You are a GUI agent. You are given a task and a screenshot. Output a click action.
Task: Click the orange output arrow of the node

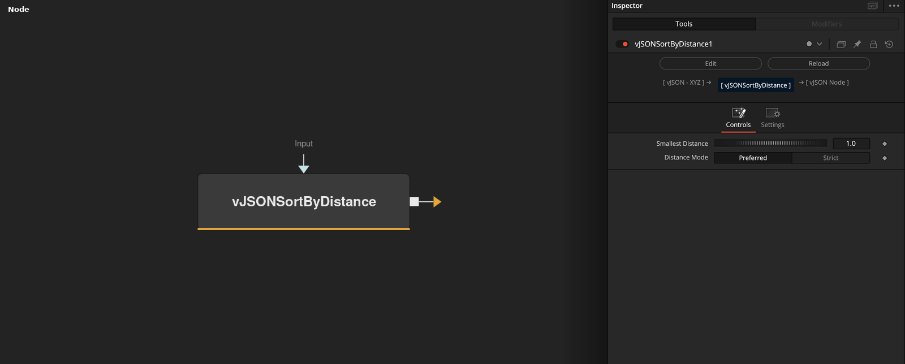[x=437, y=202]
